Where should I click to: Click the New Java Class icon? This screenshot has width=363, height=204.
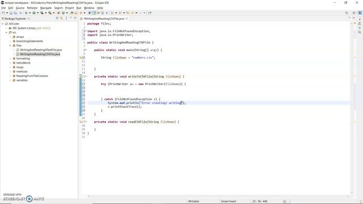[63, 13]
